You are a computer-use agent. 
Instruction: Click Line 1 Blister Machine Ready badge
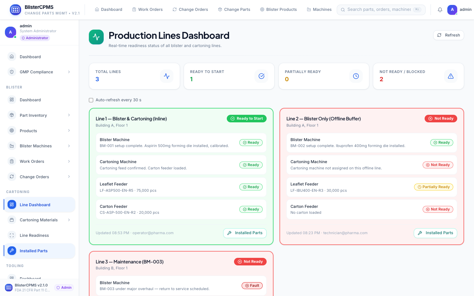pyautogui.click(x=251, y=142)
